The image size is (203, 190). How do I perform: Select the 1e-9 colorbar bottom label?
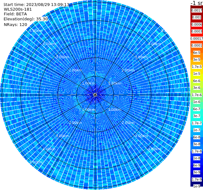tap(196, 186)
